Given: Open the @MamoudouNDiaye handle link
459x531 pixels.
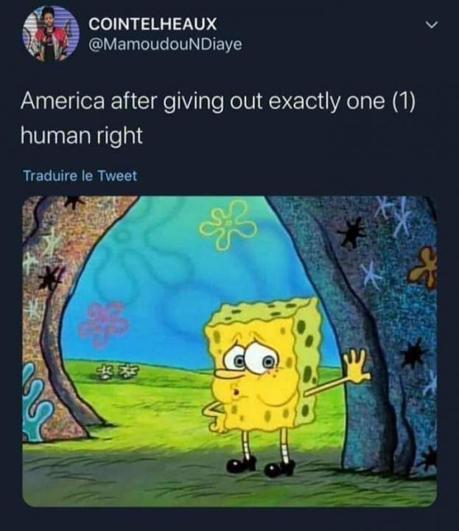Looking at the screenshot, I should tap(165, 44).
